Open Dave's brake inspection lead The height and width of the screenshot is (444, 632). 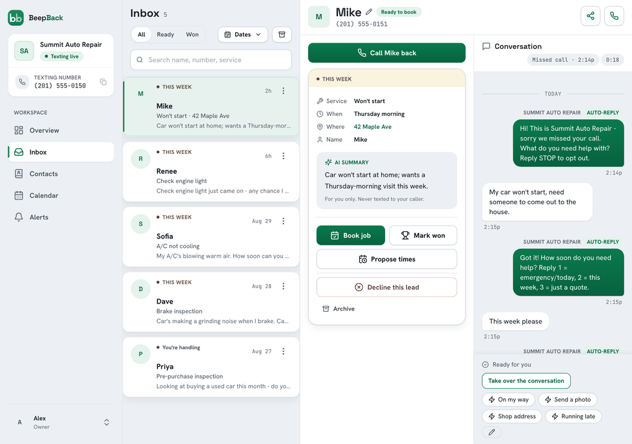coord(211,302)
